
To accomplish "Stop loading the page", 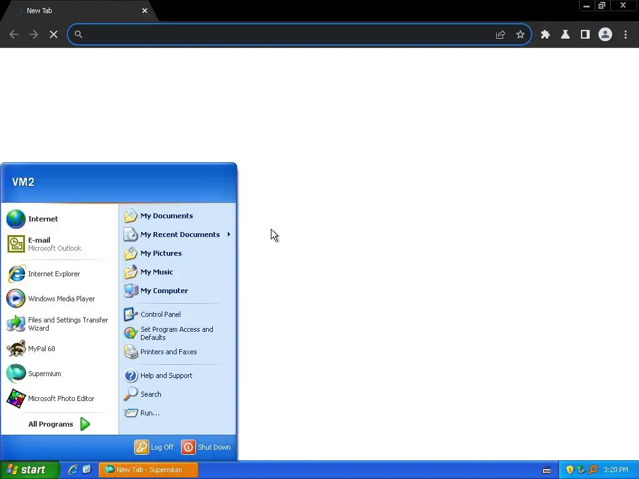I will coord(54,34).
